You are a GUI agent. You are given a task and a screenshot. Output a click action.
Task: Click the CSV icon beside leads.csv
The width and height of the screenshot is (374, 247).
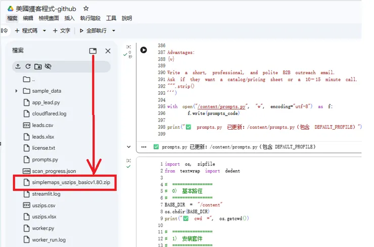click(x=26, y=125)
